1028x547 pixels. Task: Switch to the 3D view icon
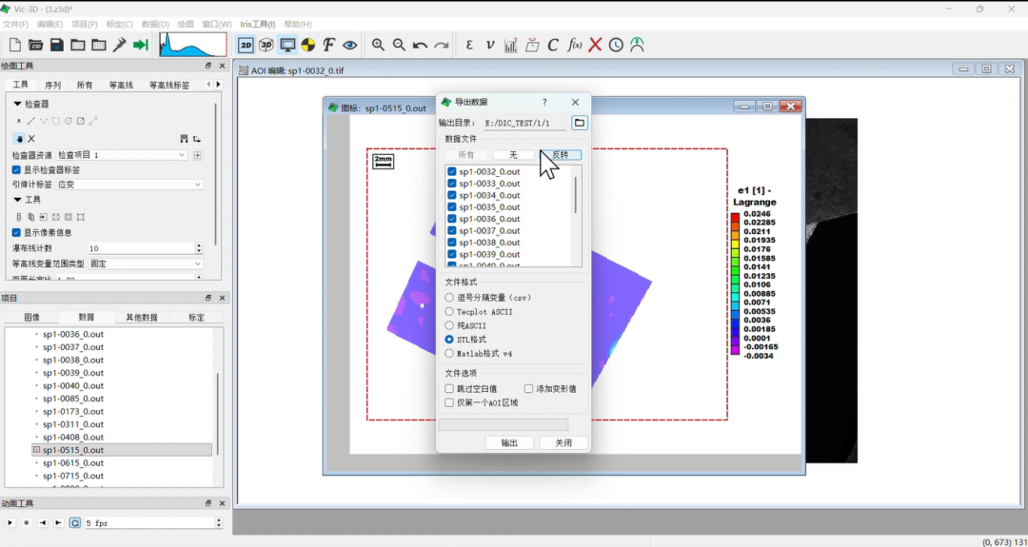(267, 45)
